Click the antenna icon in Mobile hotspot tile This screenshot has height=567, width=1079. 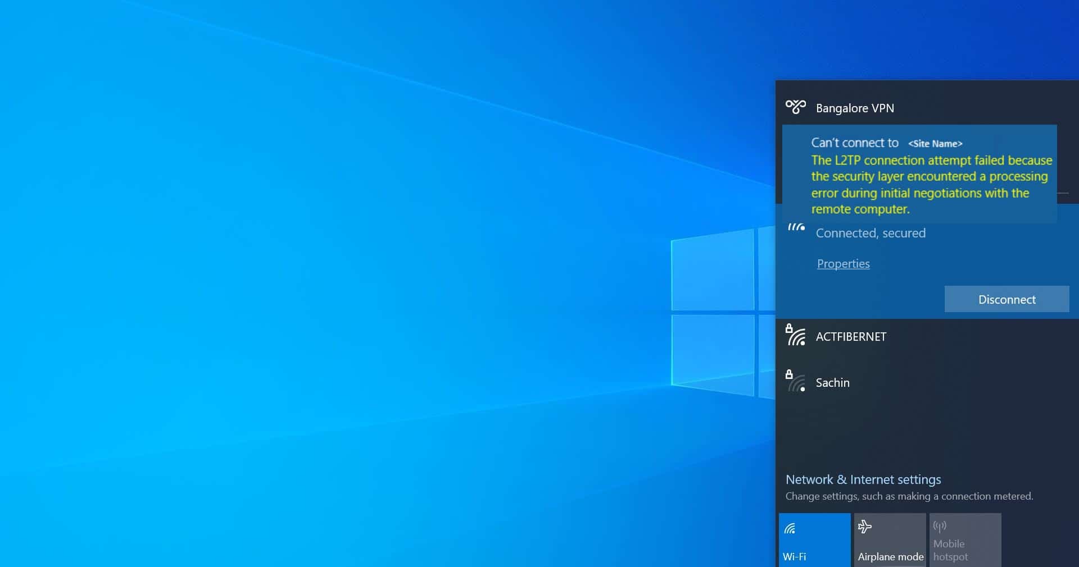click(x=940, y=527)
